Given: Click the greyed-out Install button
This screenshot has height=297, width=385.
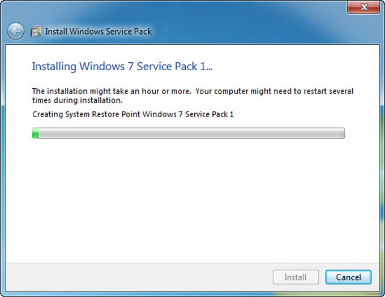Looking at the screenshot, I should 295,277.
